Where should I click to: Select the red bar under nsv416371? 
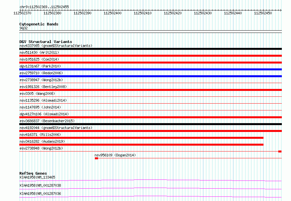pos(142,138)
